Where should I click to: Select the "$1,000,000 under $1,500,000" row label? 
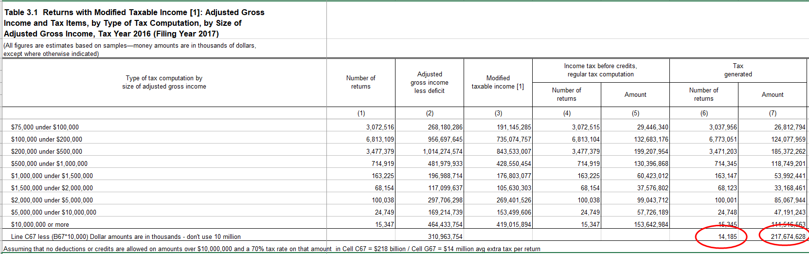coord(52,176)
